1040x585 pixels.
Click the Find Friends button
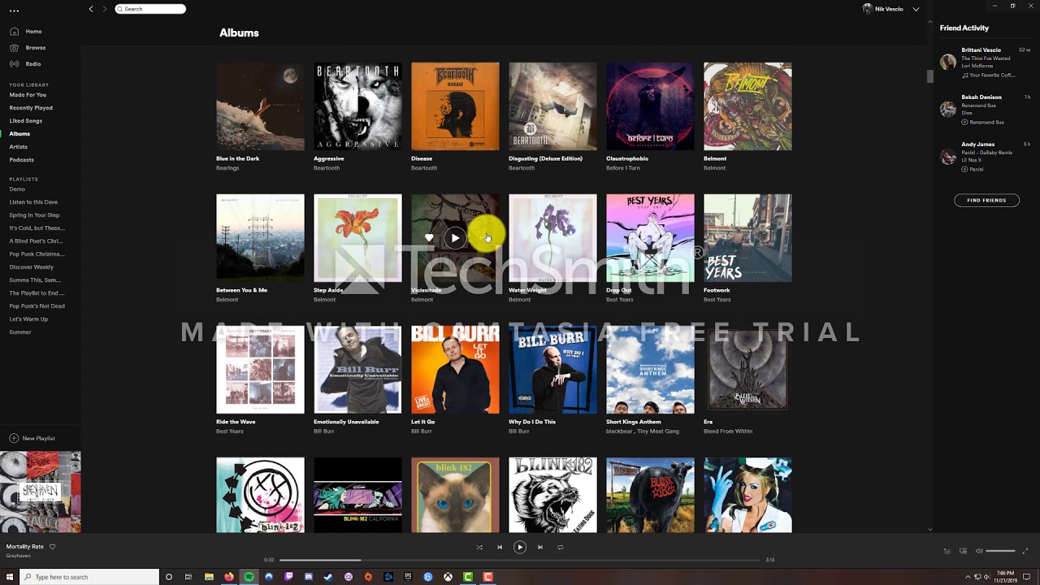pos(986,200)
